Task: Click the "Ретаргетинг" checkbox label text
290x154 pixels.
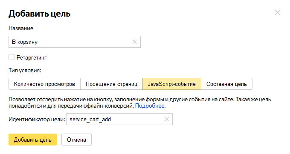Action: (32, 58)
